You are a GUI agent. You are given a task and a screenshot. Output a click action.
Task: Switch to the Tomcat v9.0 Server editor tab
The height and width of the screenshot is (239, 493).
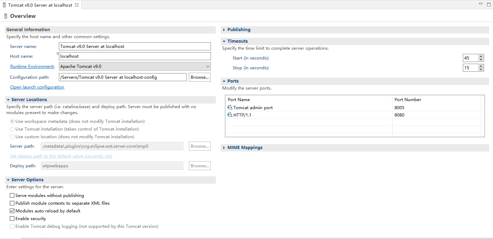39,5
